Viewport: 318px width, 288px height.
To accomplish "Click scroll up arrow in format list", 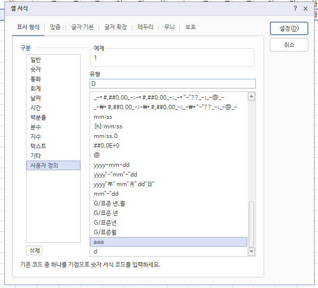I will pos(251,97).
